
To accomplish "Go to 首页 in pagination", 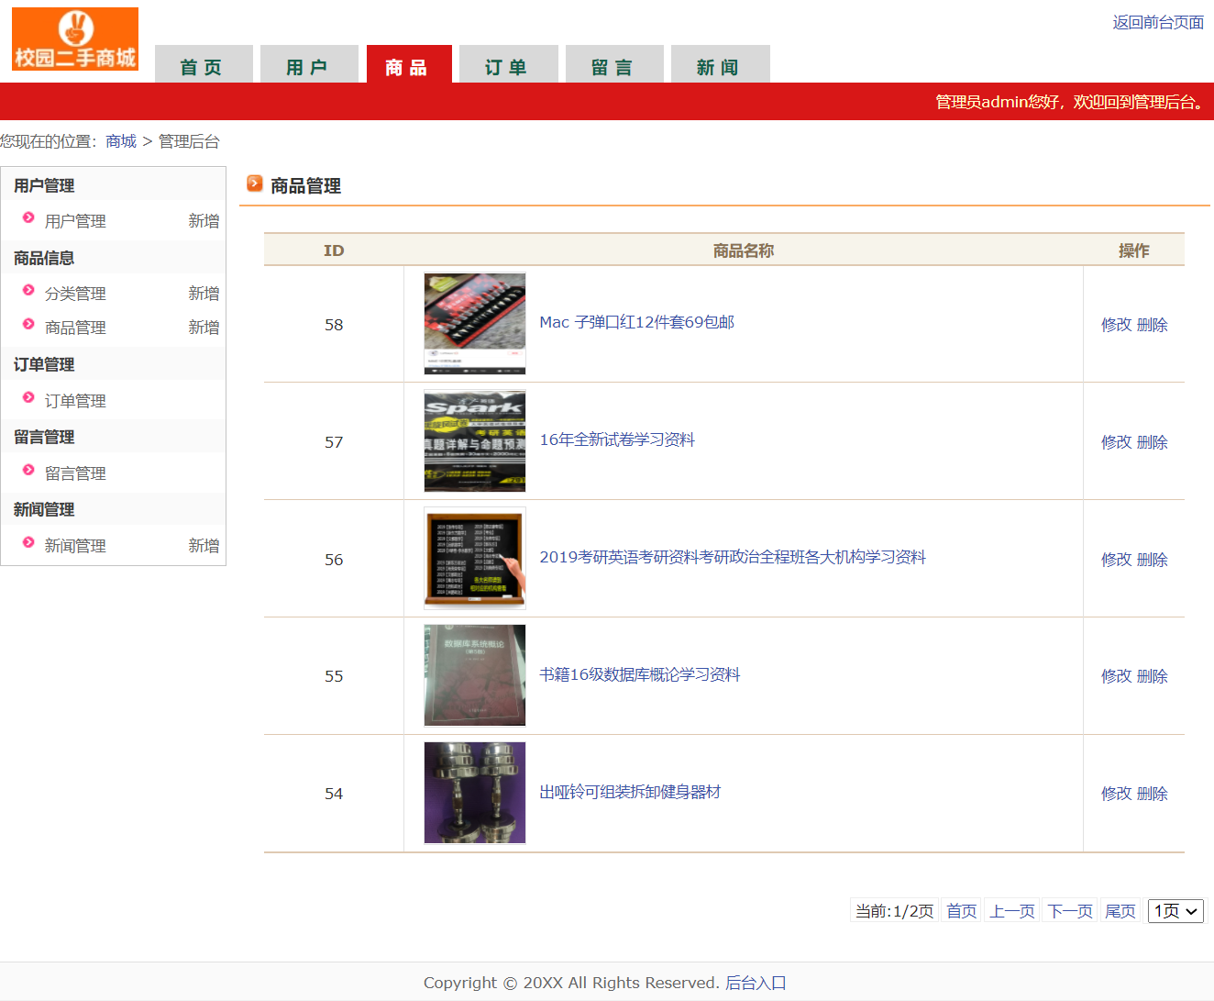I will tap(962, 911).
